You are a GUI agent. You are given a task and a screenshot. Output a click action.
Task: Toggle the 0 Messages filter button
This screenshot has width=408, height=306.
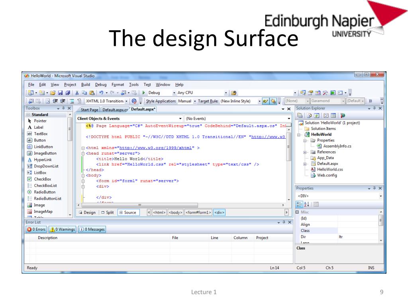(x=92, y=229)
